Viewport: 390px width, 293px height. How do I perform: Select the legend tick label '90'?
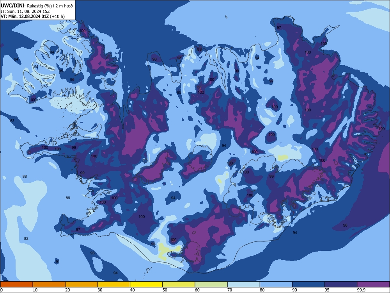[x=295, y=290]
